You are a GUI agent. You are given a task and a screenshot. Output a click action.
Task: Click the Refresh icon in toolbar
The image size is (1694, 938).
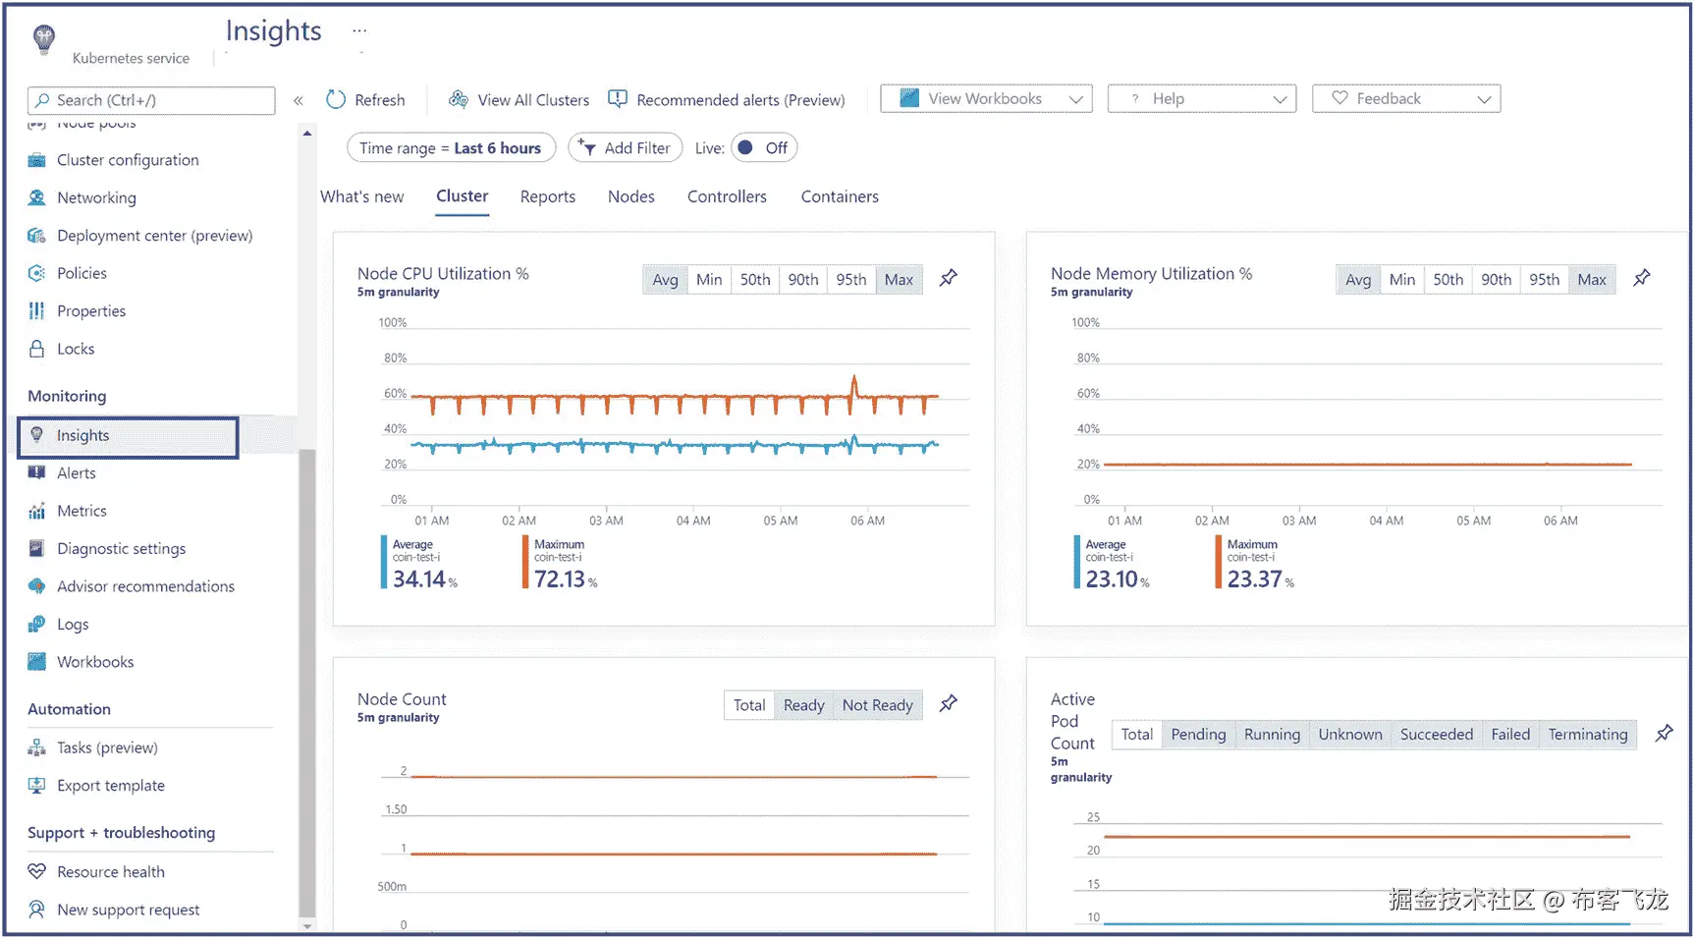(x=336, y=99)
